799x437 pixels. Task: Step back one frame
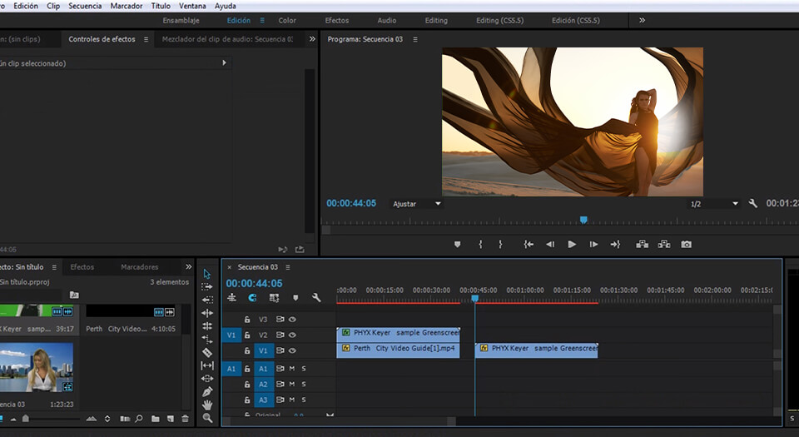(x=550, y=245)
